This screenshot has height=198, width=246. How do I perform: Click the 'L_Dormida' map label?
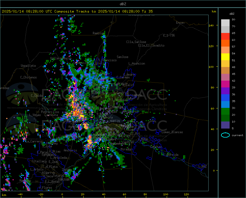[x=171, y=155]
